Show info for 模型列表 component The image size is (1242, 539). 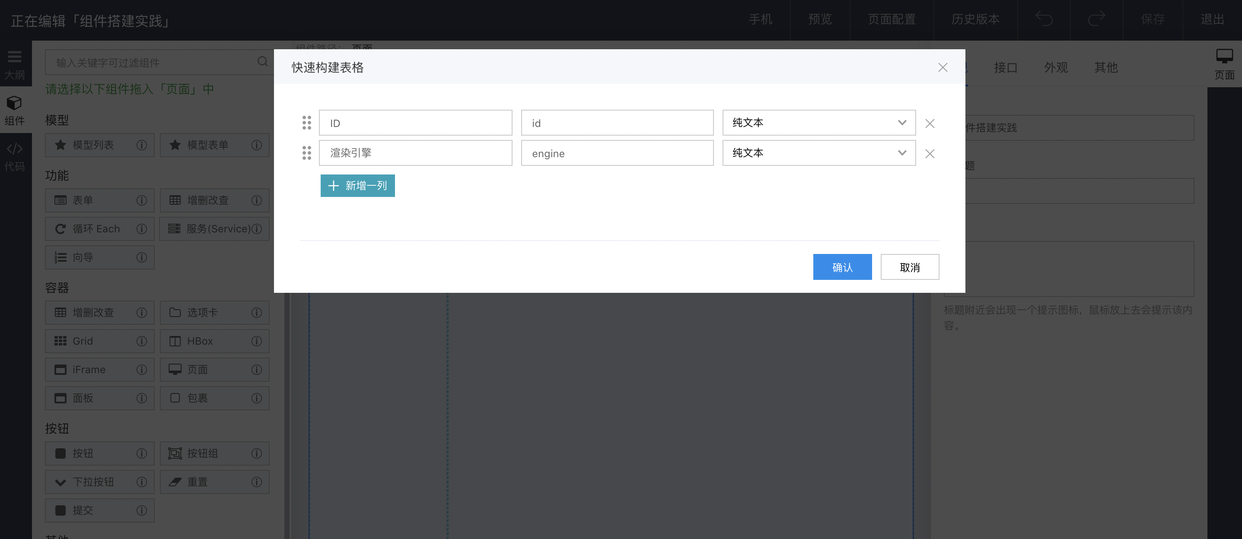point(141,145)
